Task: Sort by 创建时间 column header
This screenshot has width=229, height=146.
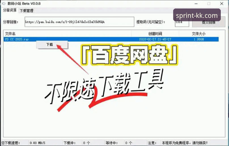Action: [155, 34]
